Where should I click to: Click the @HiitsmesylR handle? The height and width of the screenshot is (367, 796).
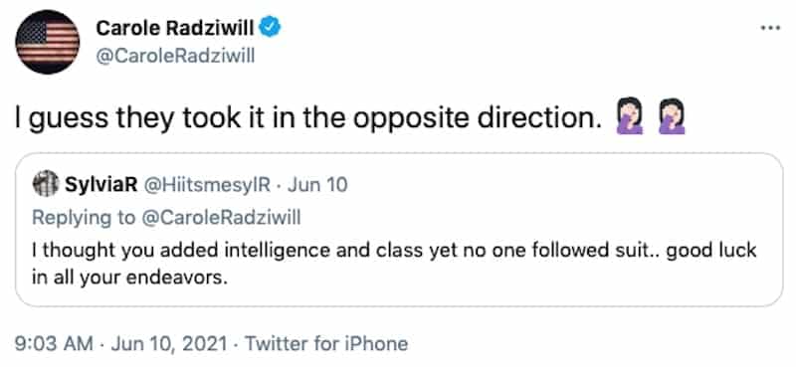208,185
